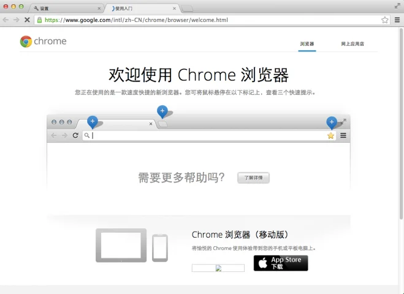Image resolution: width=404 pixels, height=294 pixels.
Task: Click the red close window button
Action: click(6, 7)
